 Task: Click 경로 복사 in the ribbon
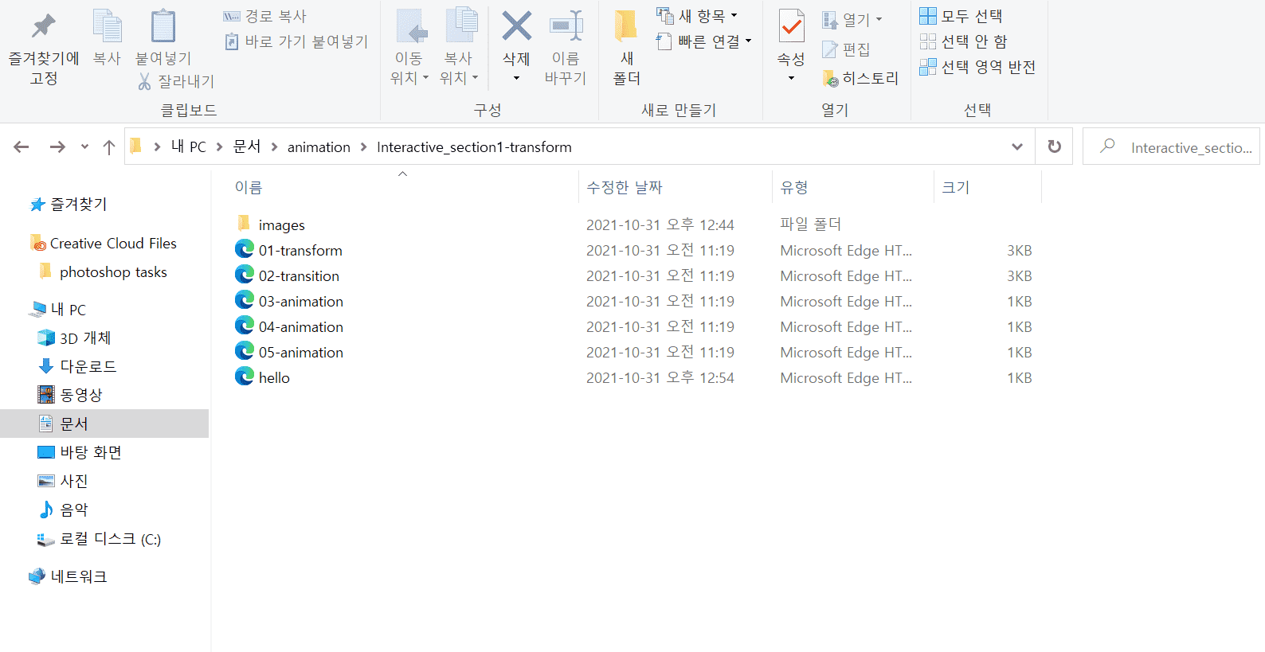(265, 16)
